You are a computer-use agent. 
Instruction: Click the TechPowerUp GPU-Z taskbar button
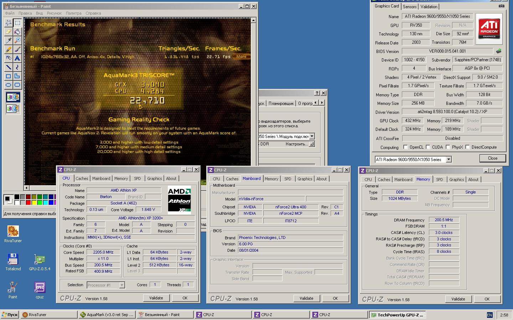(397, 315)
